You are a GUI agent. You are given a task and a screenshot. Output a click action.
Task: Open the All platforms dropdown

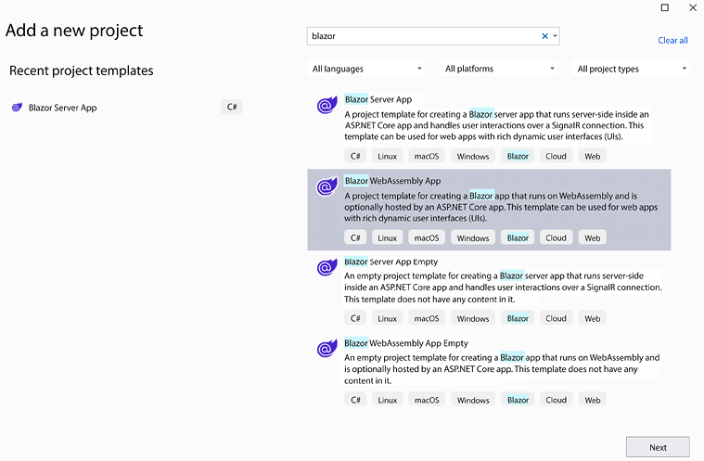499,69
